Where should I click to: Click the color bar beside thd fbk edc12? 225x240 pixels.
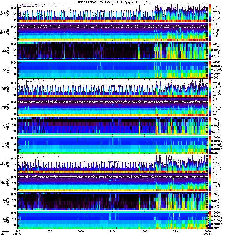tap(210, 126)
